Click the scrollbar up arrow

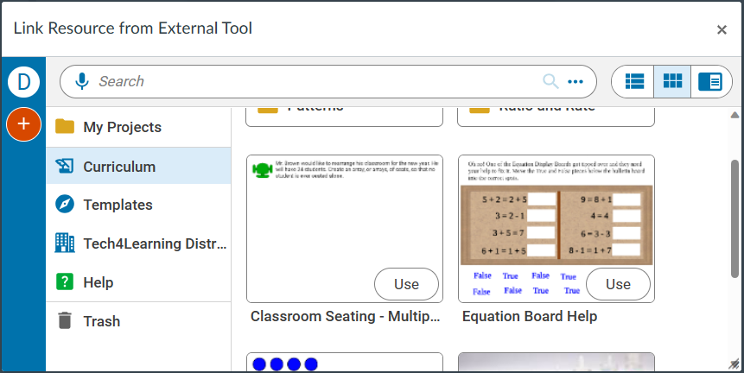pos(735,115)
